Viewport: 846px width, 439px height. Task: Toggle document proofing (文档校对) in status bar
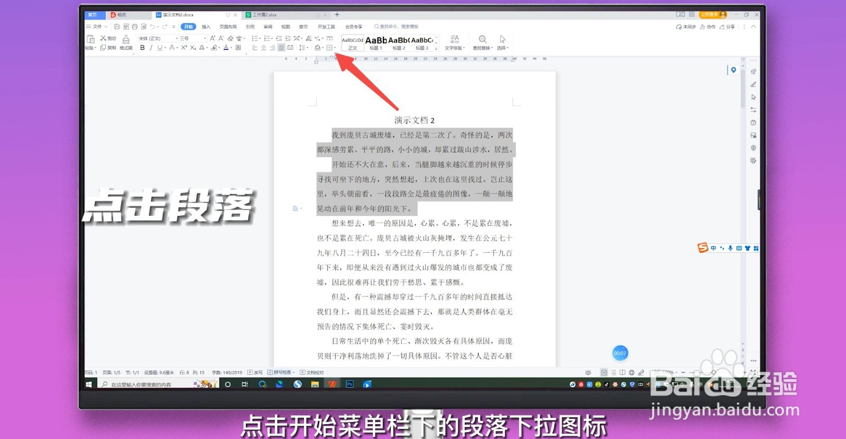coord(311,372)
